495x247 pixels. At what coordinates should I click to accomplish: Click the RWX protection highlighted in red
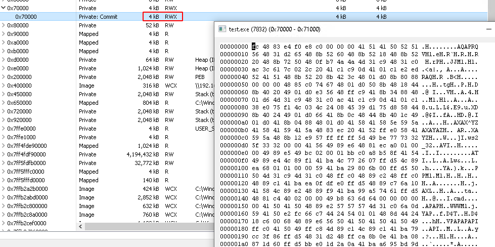click(x=171, y=17)
